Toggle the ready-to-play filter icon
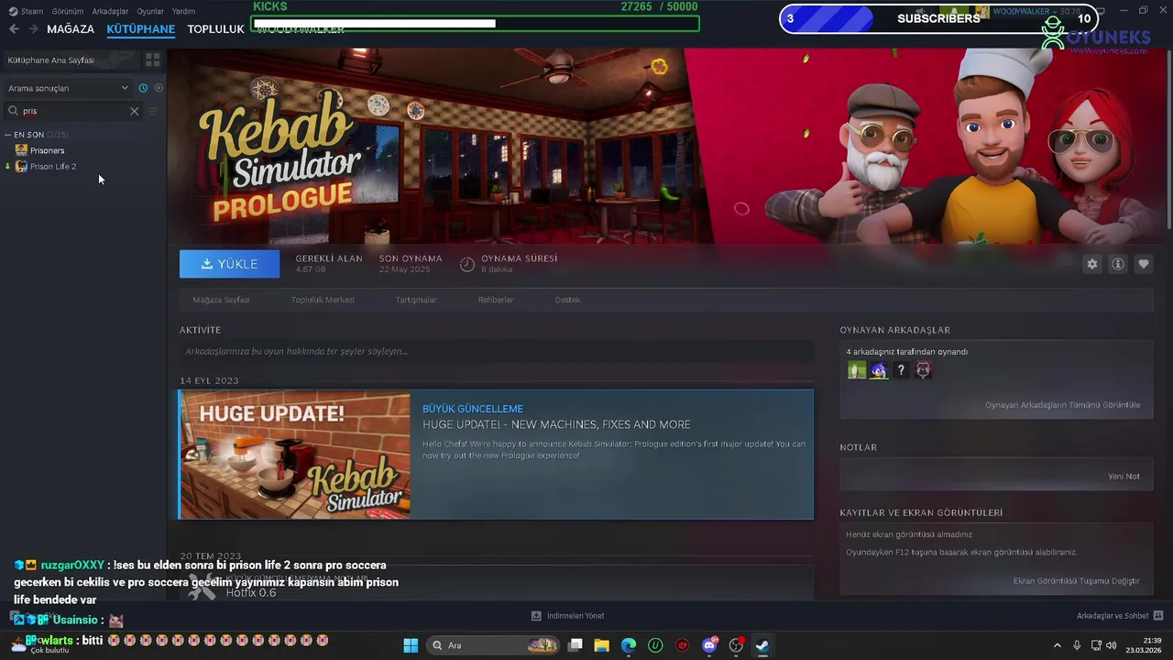This screenshot has height=660, width=1173. (159, 88)
